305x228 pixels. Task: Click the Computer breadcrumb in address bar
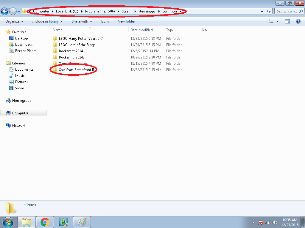(x=41, y=11)
